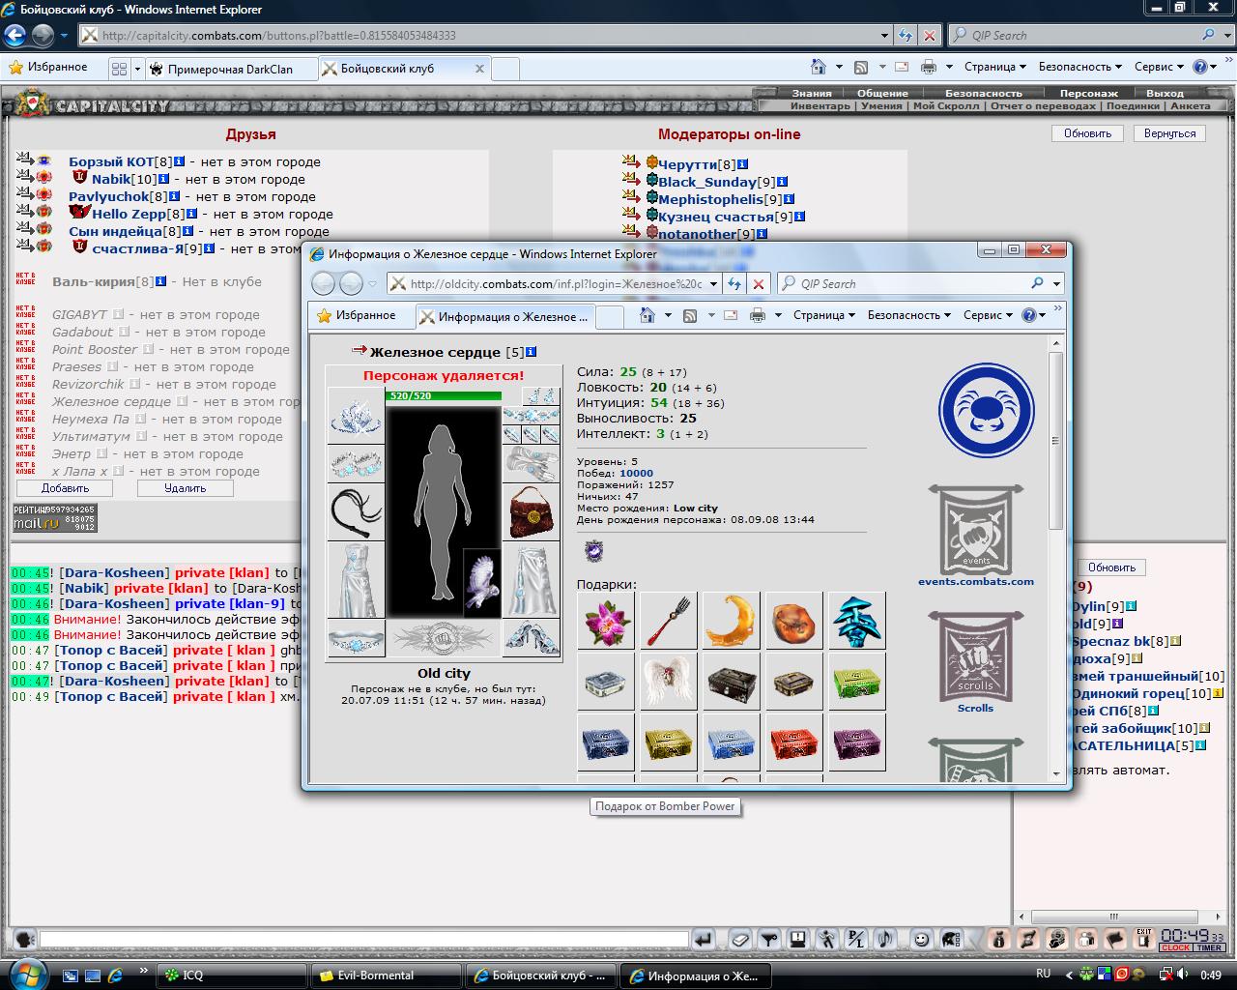Viewport: 1237px width, 990px height.
Task: Toggle the CLOCK mode on timer widget
Action: (1176, 947)
